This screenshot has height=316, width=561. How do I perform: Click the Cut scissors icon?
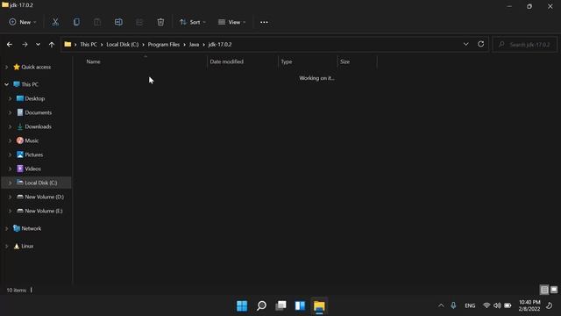click(55, 22)
